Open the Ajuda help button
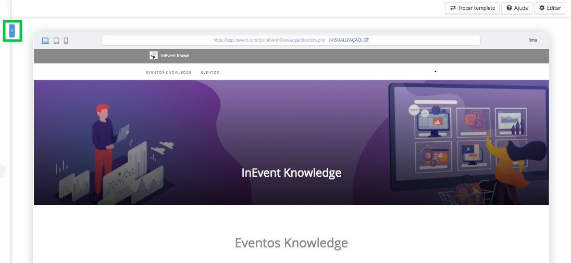Image resolution: width=571 pixels, height=263 pixels. tap(517, 8)
